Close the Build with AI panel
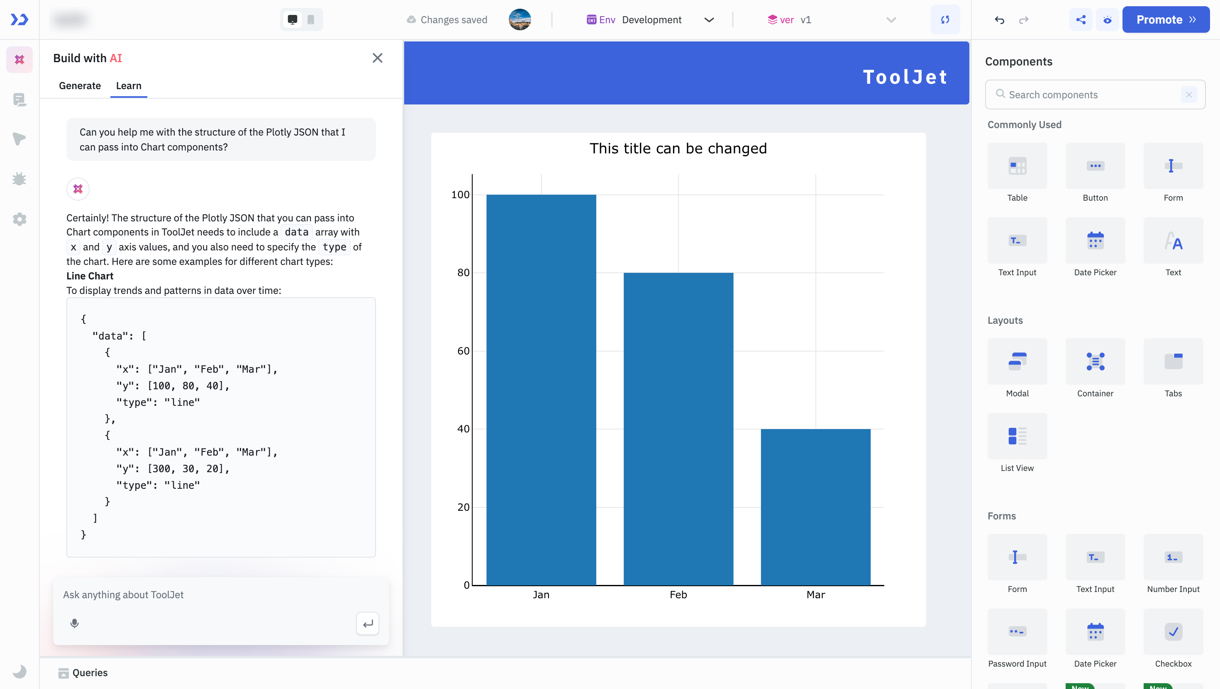The height and width of the screenshot is (689, 1220). pos(378,58)
